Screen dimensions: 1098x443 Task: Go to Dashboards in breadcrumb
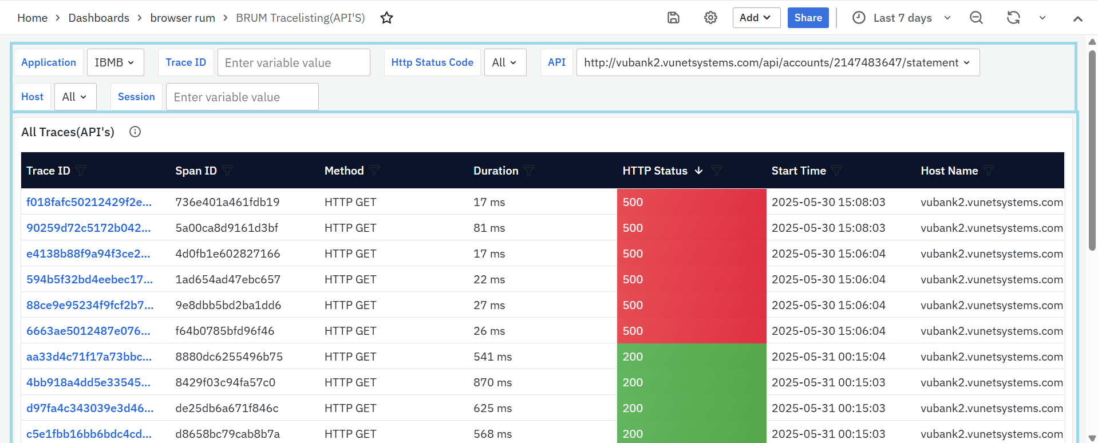[x=98, y=18]
